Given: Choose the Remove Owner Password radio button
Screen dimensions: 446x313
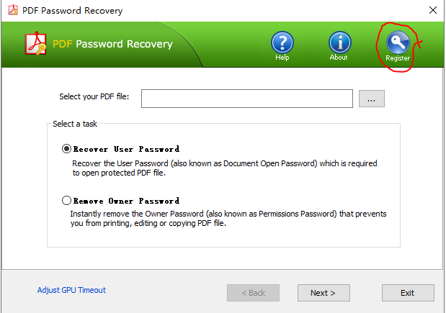Looking at the screenshot, I should click(x=67, y=201).
